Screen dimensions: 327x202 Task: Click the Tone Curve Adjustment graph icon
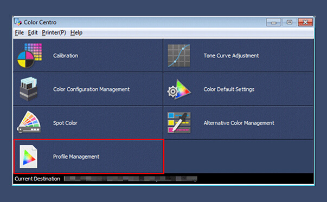[179, 56]
